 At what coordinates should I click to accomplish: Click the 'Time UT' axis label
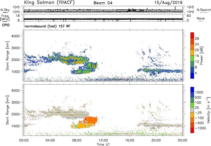tap(103, 144)
